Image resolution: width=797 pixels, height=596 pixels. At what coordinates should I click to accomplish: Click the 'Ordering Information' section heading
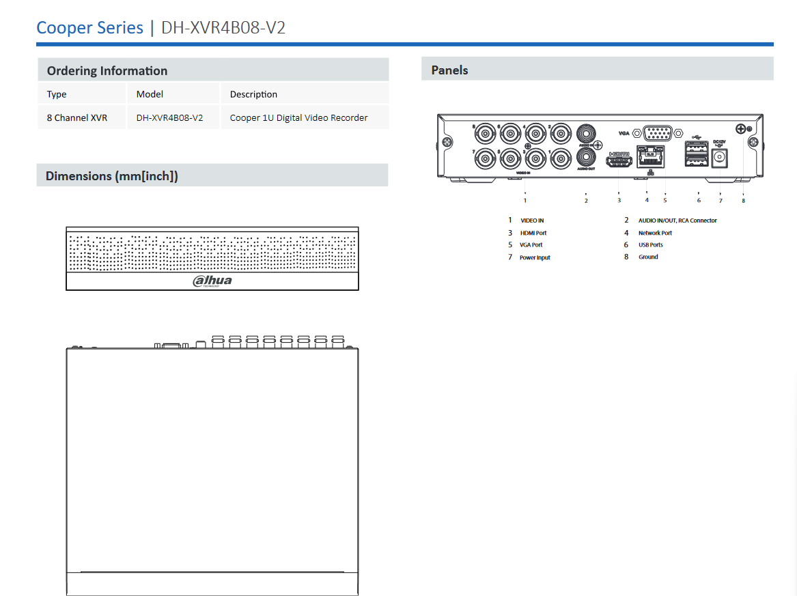point(107,70)
